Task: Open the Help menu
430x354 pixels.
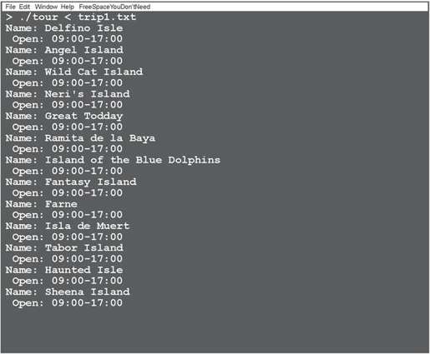Action: point(68,7)
